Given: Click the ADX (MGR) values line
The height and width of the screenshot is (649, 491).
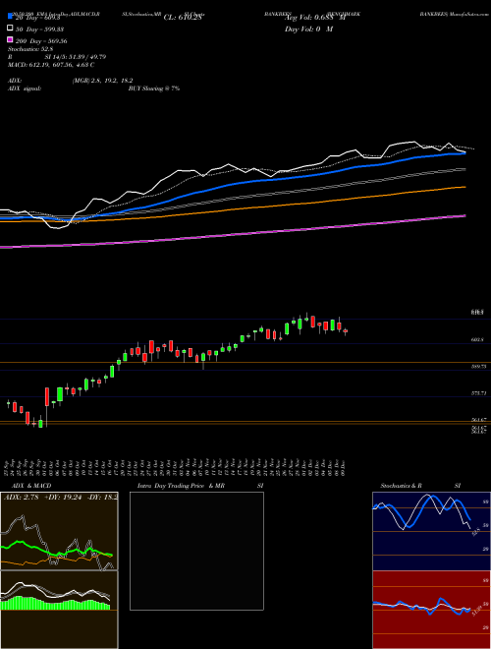Looking at the screenshot, I should pyautogui.click(x=71, y=81).
